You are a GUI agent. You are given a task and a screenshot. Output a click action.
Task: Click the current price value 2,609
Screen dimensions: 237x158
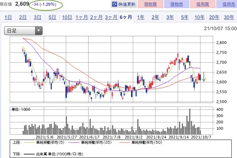pos(22,4)
